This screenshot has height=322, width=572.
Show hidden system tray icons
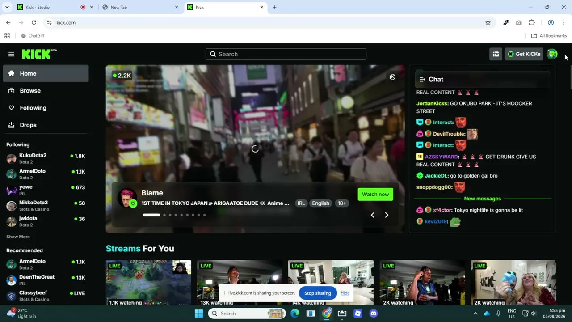[x=475, y=314]
